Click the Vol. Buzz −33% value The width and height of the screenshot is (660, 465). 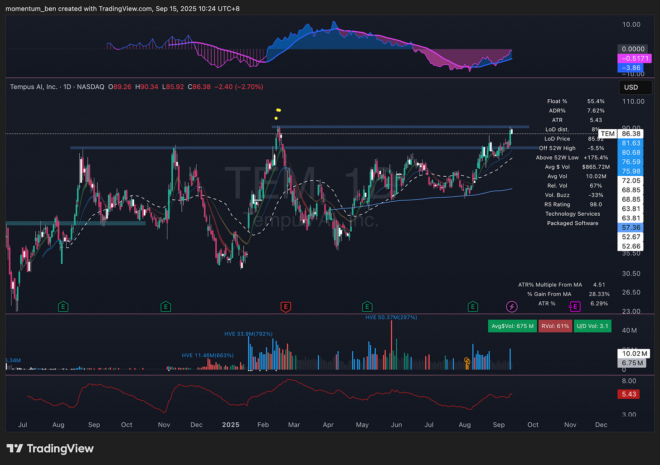[596, 195]
